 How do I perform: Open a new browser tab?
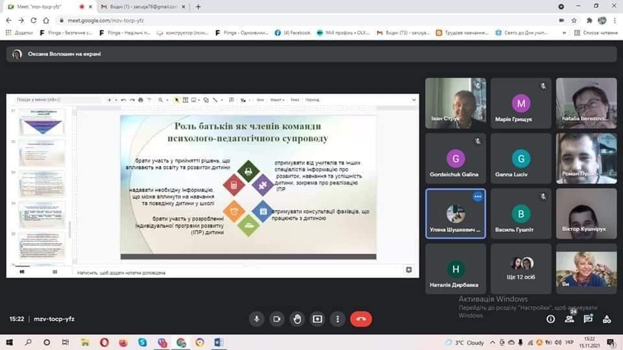pyautogui.click(x=198, y=6)
